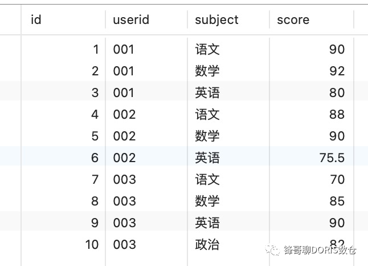
Task: Select the score column header
Action: [x=293, y=20]
